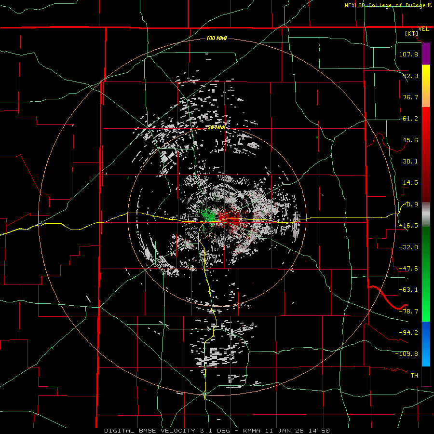Click the -47.6 velocity scale value
The height and width of the screenshot is (434, 434).
[x=408, y=269]
